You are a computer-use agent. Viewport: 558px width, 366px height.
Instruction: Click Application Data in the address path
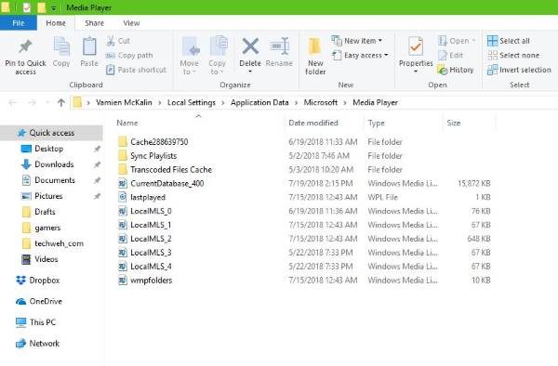[259, 103]
